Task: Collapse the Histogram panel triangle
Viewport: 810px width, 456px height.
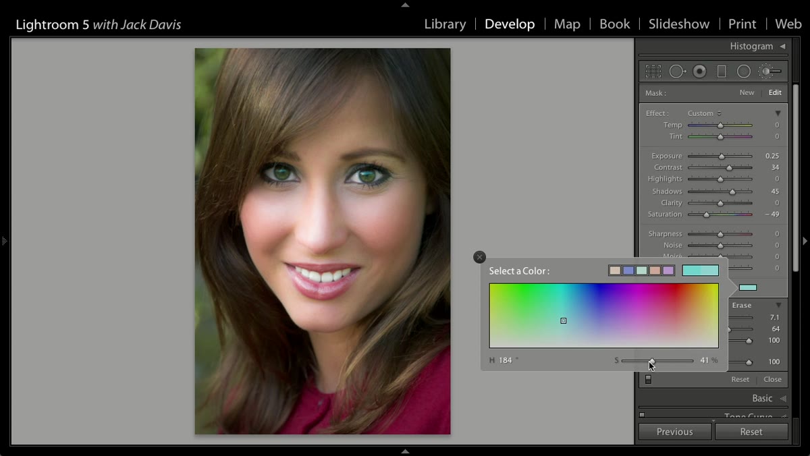Action: click(782, 47)
